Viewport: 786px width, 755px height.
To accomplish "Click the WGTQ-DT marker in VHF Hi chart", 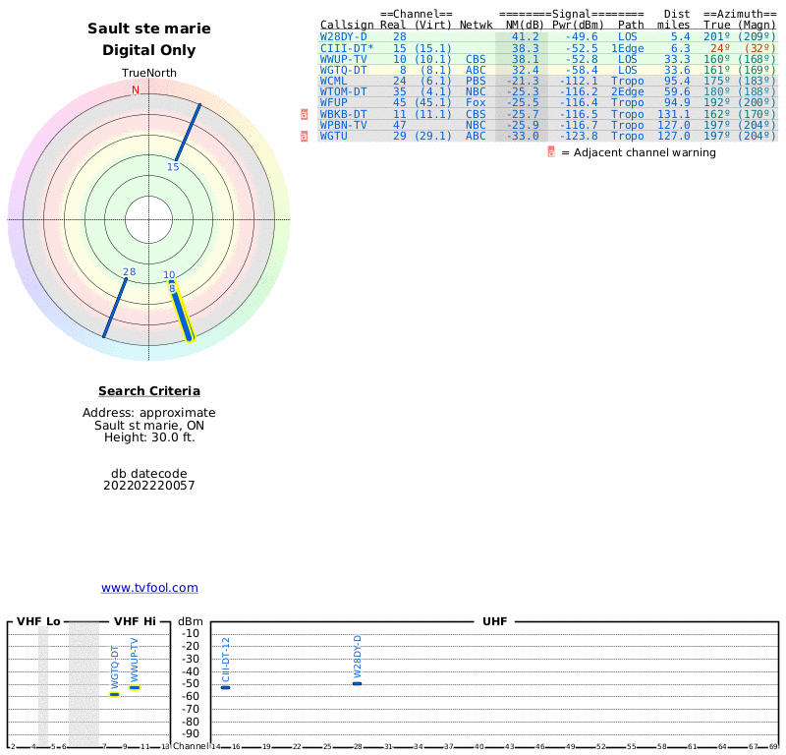I will pyautogui.click(x=115, y=694).
